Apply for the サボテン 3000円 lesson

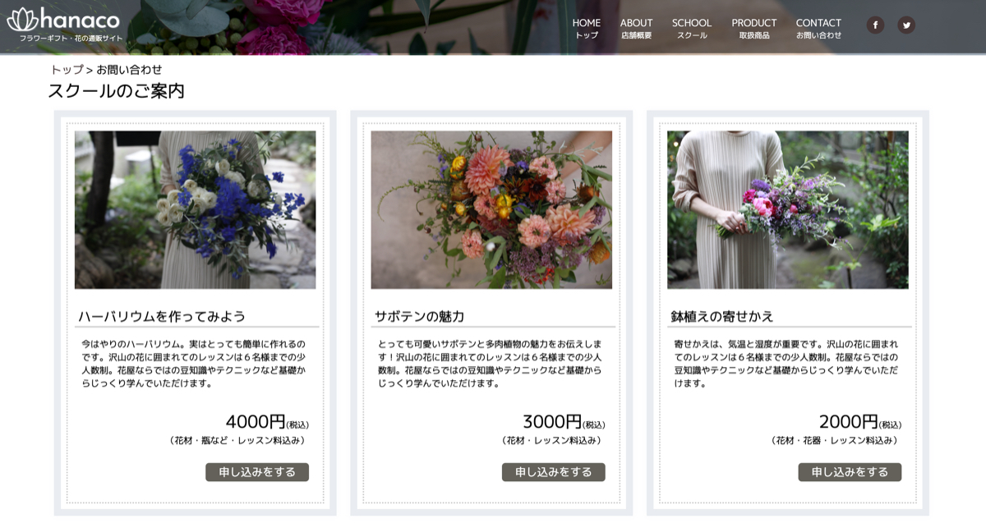tap(554, 472)
